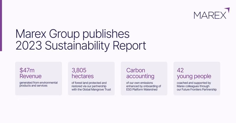The height and width of the screenshot is (123, 236).
Task: Click the Global Mangrove Trust description text
Action: tap(91, 86)
